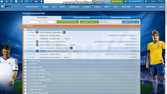Open the Теннис sport dropdown
Image resolution: width=167 pixels, height=94 pixels.
coord(31,22)
